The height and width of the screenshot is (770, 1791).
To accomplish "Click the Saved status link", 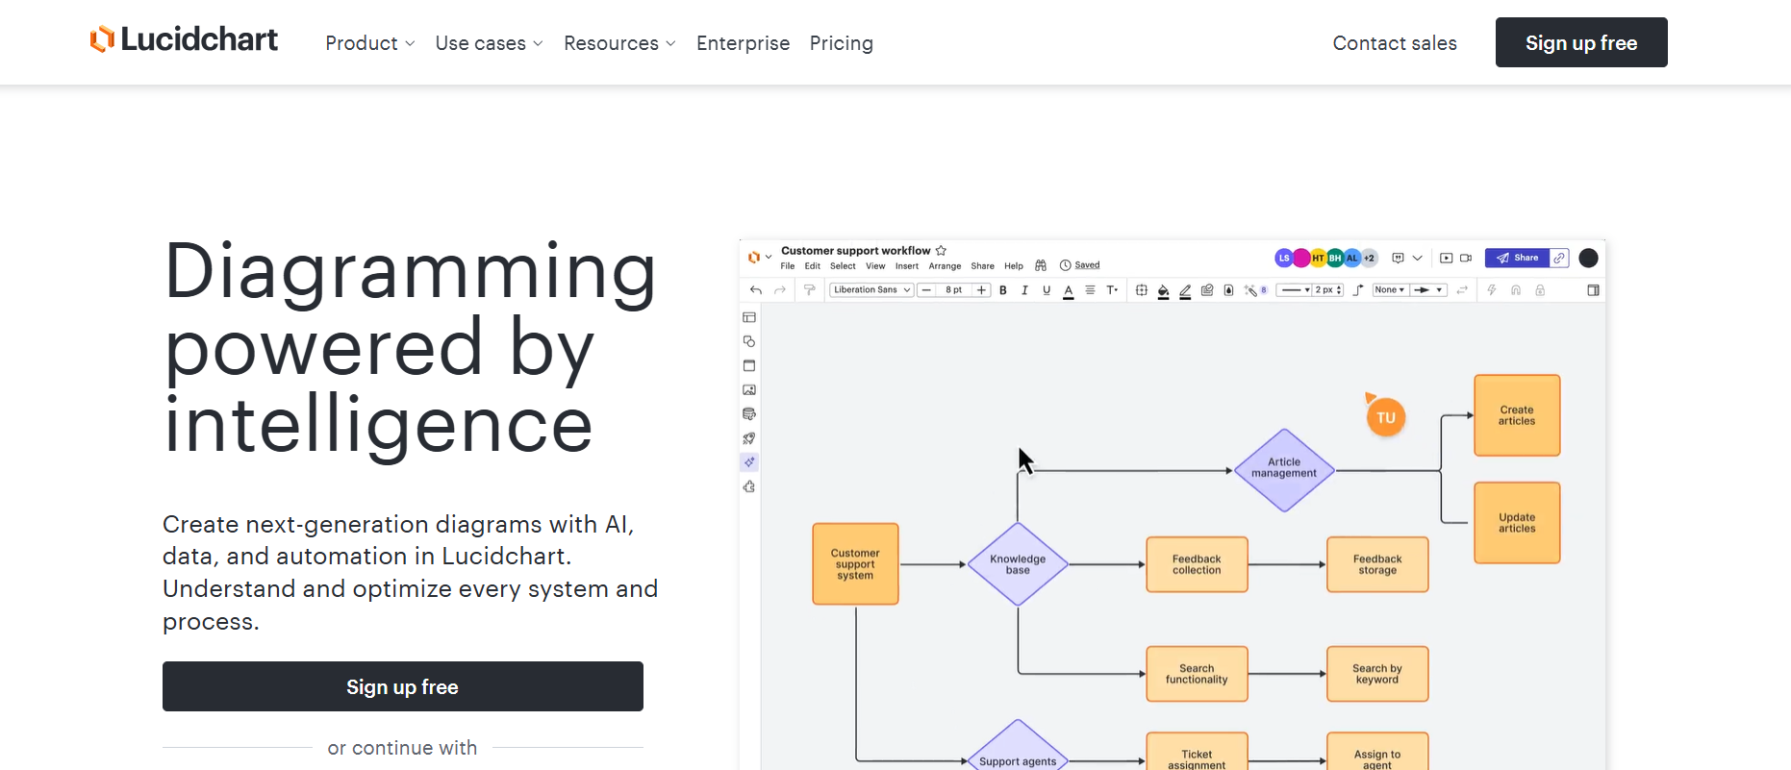I will pos(1087,265).
